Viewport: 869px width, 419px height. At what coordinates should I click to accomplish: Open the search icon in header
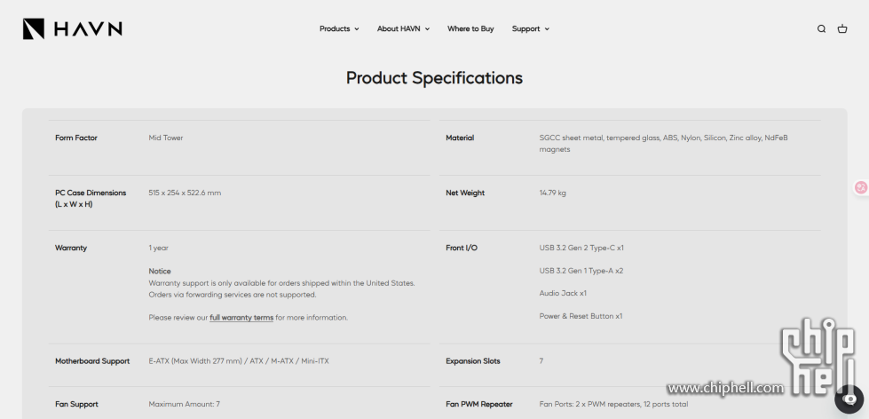(821, 29)
